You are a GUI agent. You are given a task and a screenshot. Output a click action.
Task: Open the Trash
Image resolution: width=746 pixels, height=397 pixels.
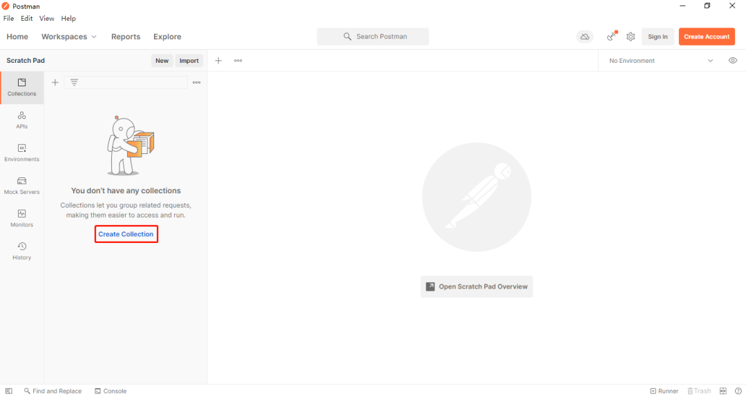tap(699, 391)
